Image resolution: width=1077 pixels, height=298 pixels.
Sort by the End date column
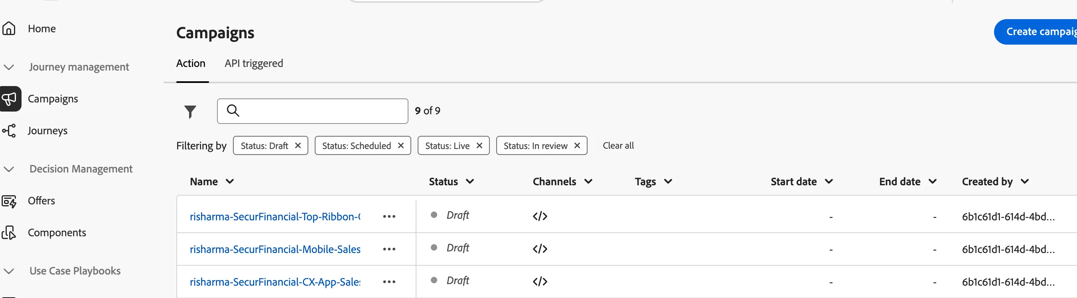click(908, 182)
